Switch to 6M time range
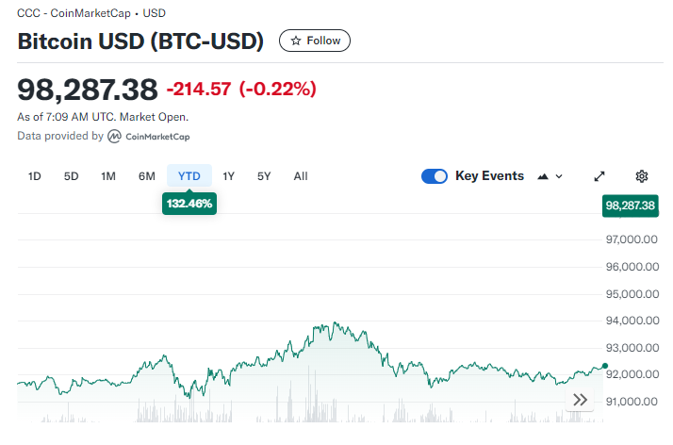Viewport: 673px width, 445px height. [x=146, y=176]
